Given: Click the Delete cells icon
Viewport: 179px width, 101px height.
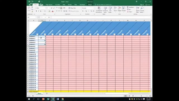Looking at the screenshot, I should click(119, 8).
